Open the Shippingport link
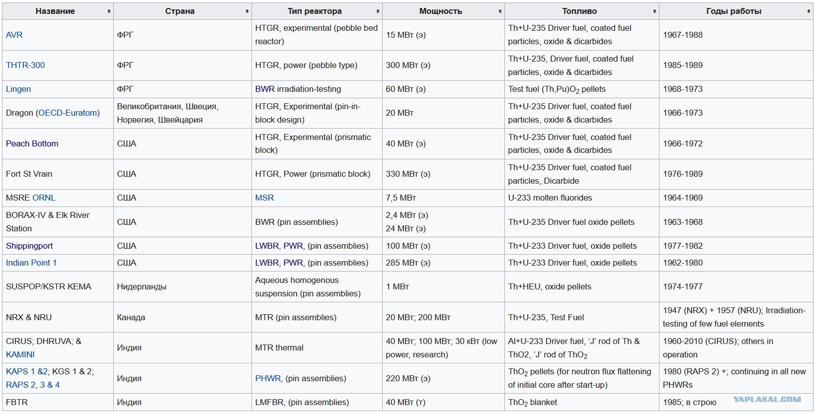 (x=29, y=246)
